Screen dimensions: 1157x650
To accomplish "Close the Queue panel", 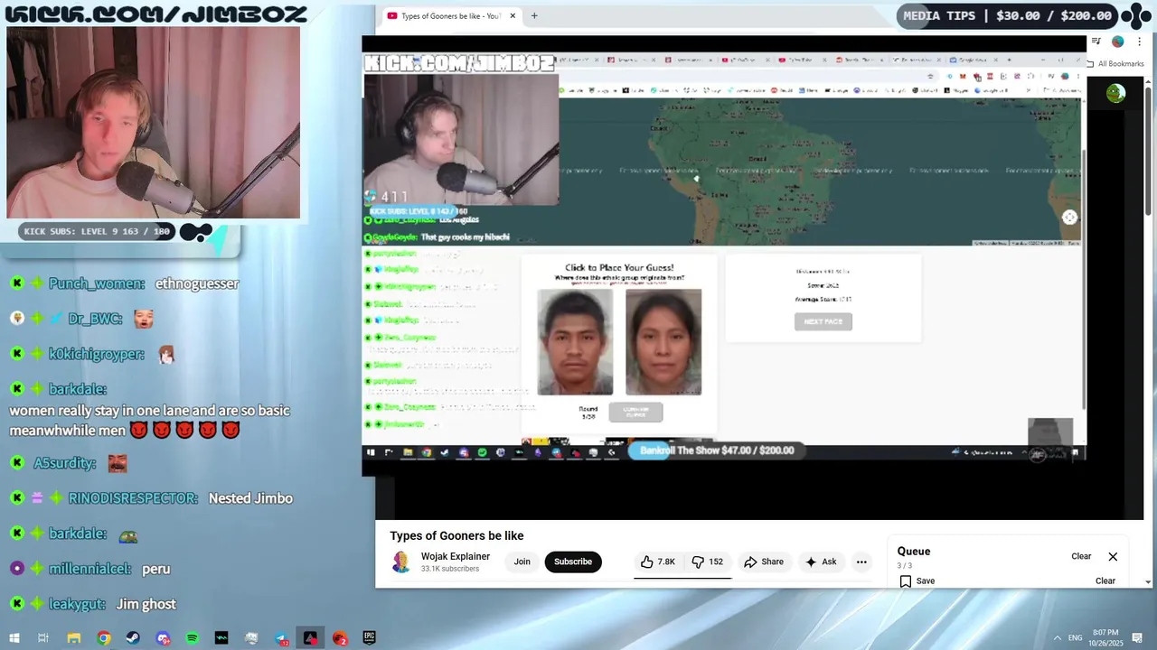I will coord(1113,556).
